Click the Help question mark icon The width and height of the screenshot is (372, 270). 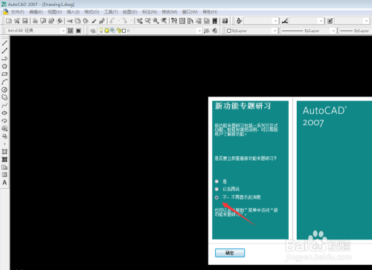(225, 21)
